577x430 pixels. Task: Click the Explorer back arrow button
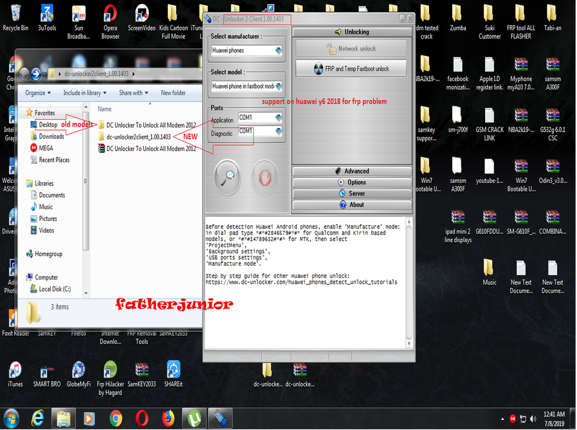pyautogui.click(x=24, y=74)
